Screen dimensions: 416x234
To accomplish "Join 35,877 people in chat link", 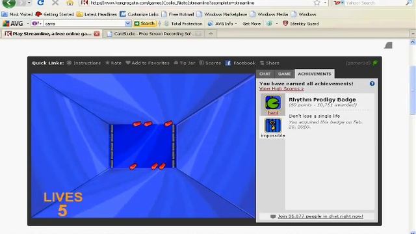I will 320,216.
